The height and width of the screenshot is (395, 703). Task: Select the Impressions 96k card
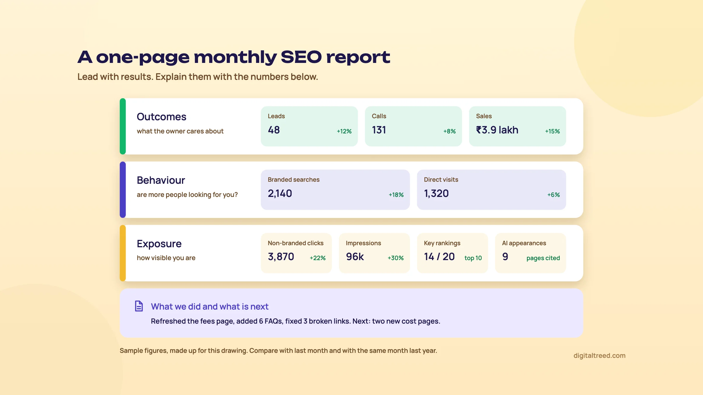[374, 253]
